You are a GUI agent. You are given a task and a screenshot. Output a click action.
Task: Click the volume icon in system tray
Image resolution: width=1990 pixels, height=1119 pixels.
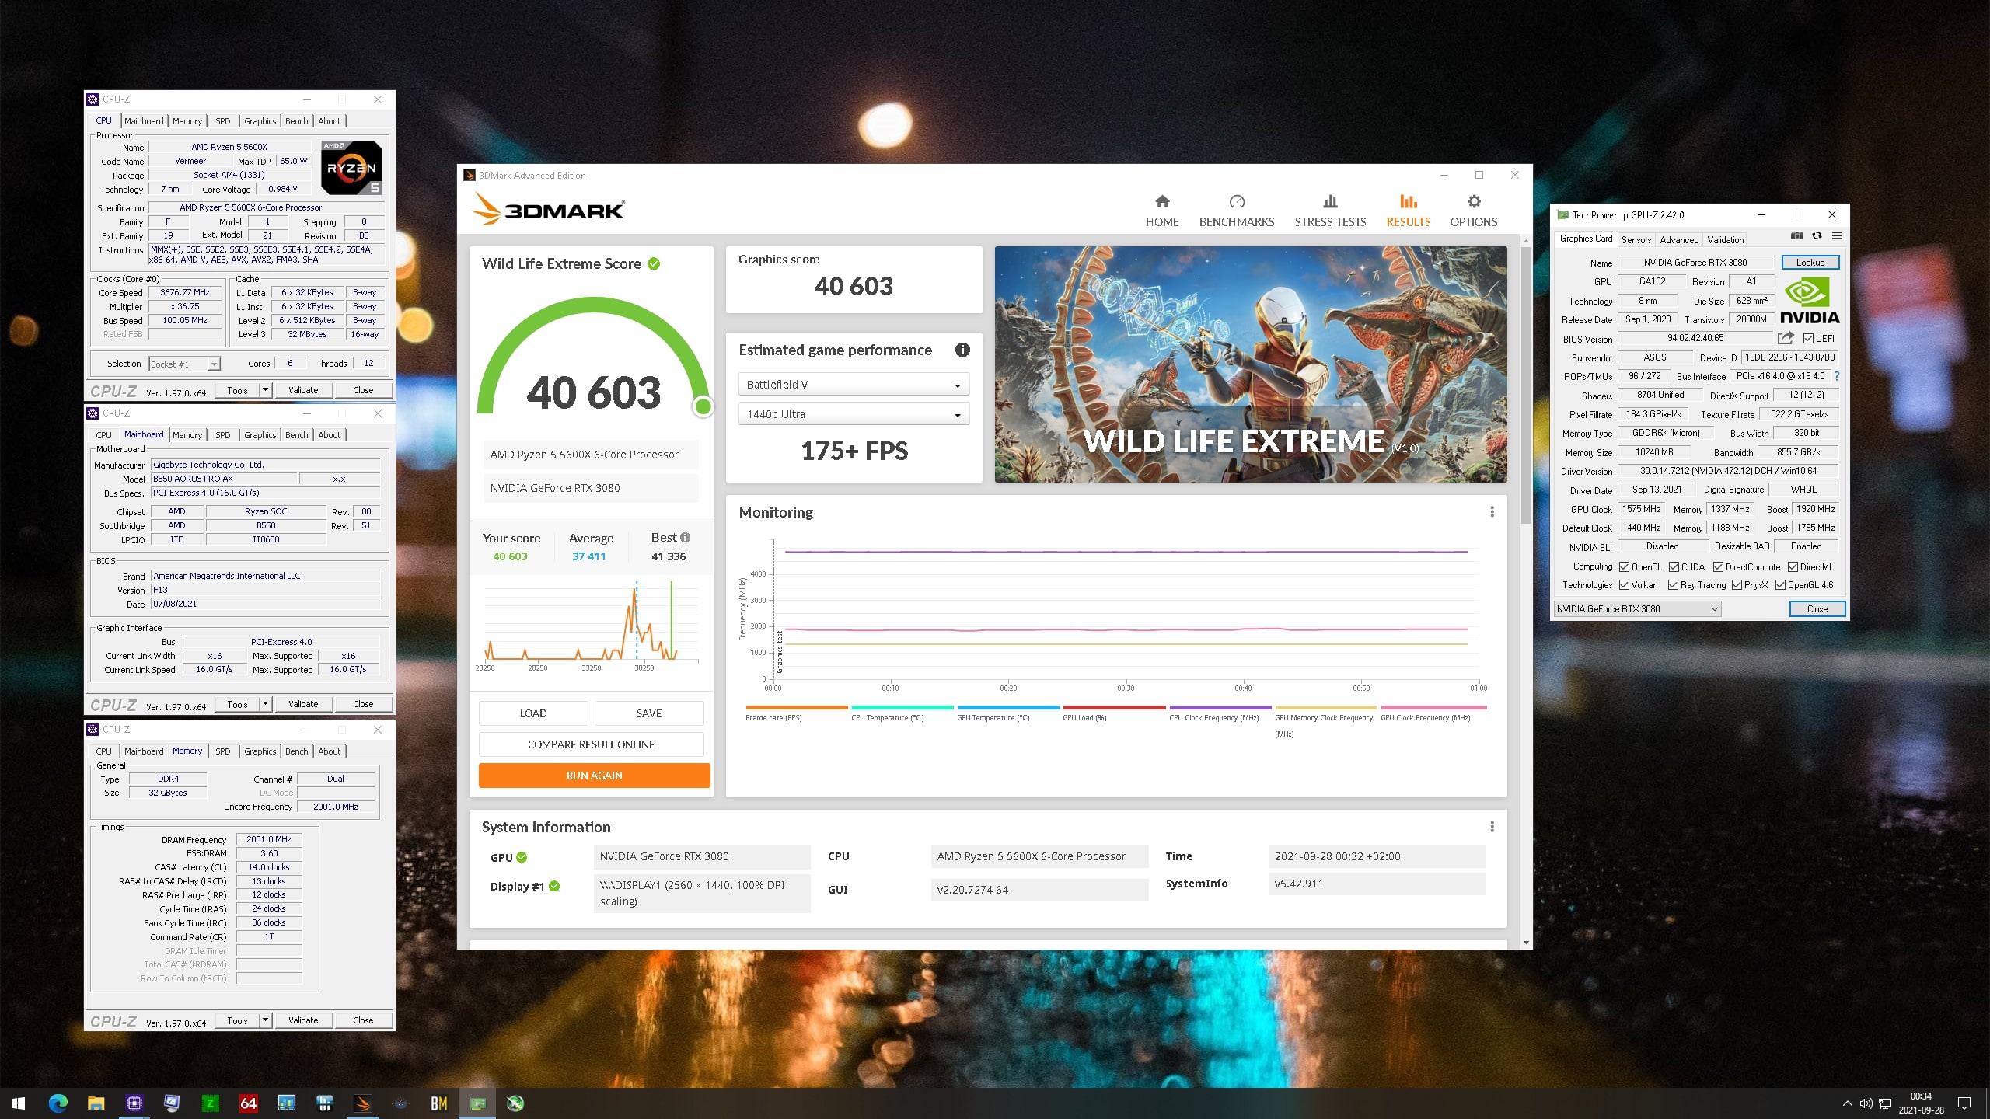click(x=1866, y=1103)
